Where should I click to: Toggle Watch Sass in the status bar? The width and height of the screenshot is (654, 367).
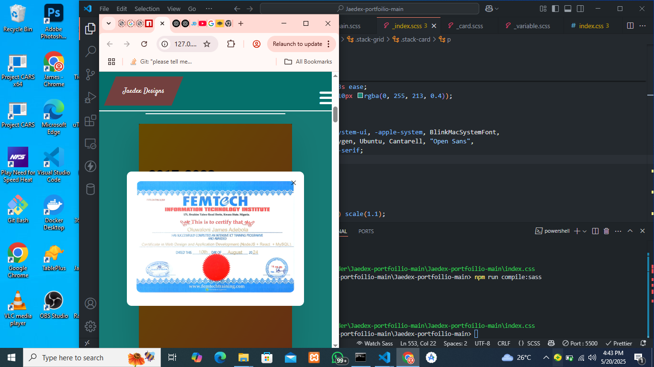click(375, 343)
